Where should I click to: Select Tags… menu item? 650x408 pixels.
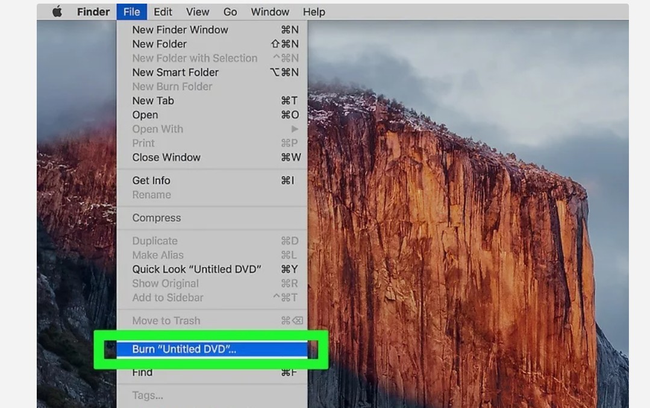click(212, 395)
